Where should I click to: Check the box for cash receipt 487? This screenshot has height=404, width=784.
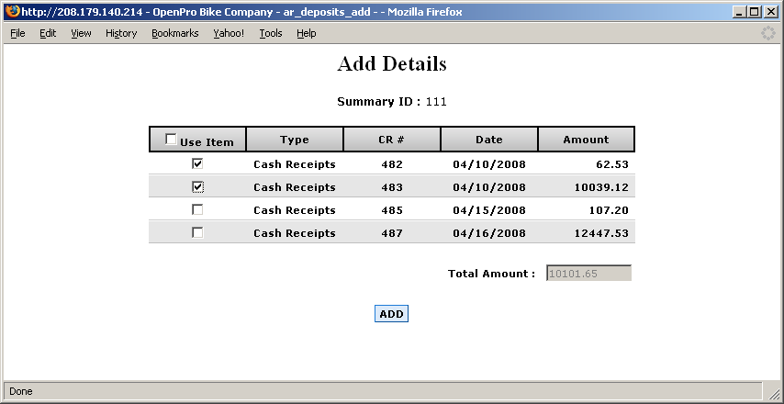coord(197,232)
